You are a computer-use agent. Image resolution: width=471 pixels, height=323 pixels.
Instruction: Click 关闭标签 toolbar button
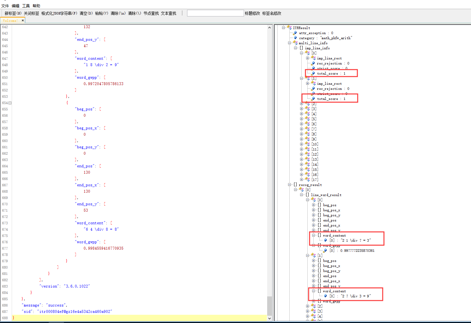click(31, 13)
